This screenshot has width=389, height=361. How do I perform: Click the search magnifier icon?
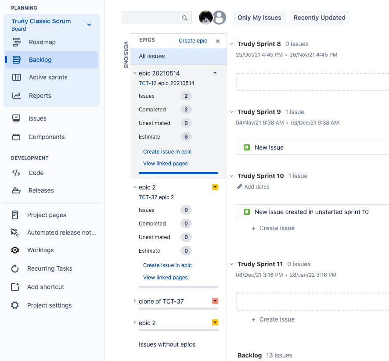tap(184, 18)
